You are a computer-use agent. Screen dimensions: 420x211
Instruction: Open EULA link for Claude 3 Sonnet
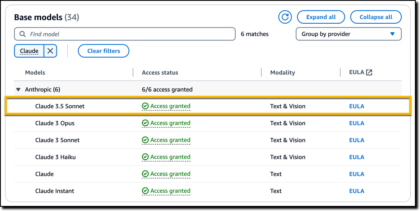coord(357,140)
